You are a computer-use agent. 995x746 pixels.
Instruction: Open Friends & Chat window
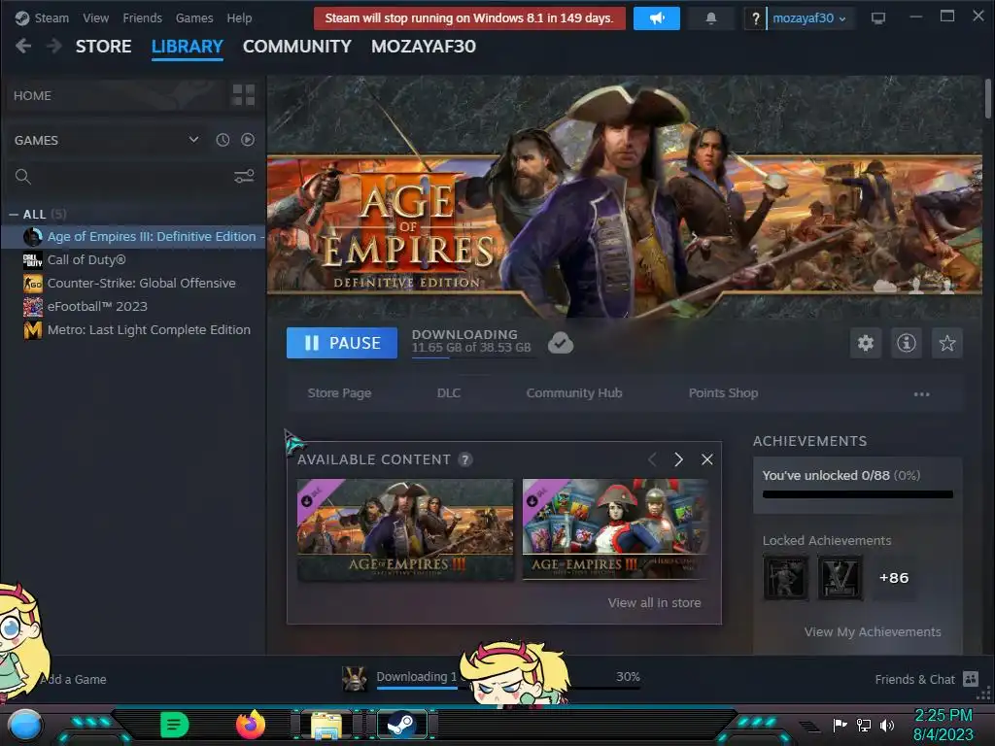[x=926, y=679]
